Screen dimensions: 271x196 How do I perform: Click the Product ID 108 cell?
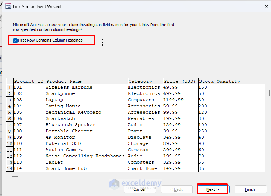29,131
